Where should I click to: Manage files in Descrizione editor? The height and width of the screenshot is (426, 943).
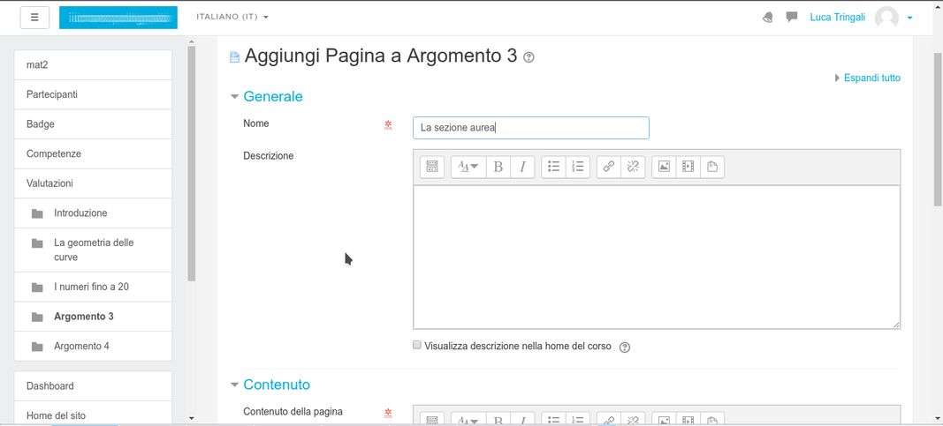point(712,167)
